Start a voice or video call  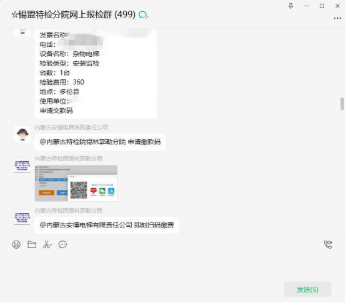[328, 244]
